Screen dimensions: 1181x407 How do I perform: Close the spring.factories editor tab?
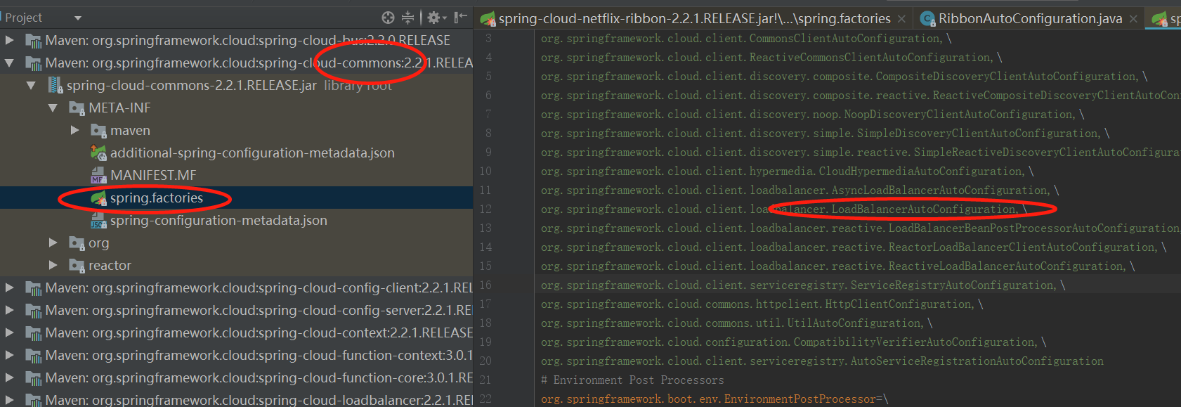[901, 19]
